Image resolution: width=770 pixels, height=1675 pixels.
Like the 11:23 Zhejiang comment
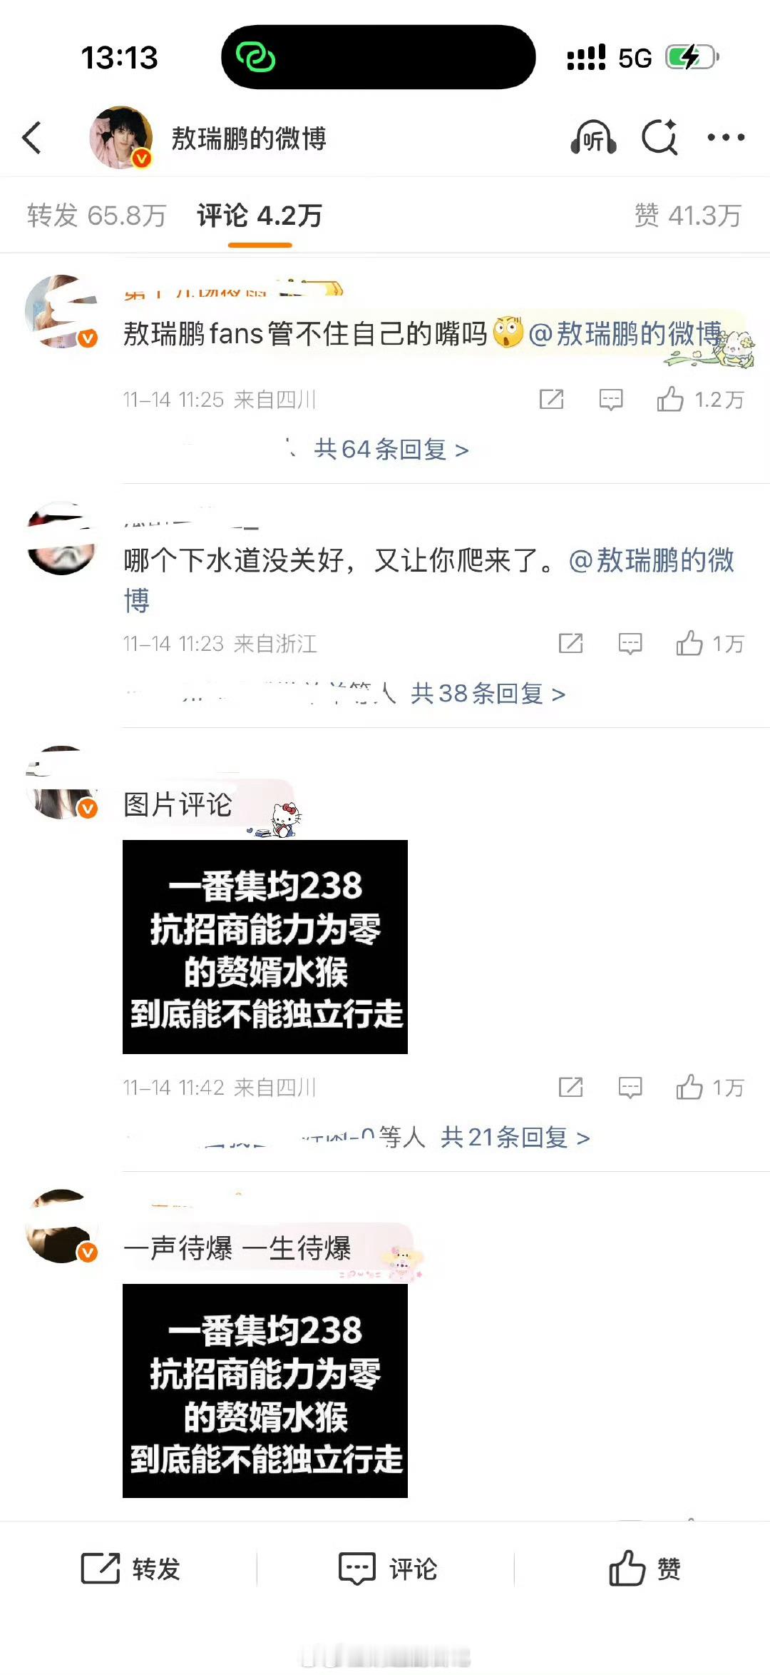click(x=710, y=644)
